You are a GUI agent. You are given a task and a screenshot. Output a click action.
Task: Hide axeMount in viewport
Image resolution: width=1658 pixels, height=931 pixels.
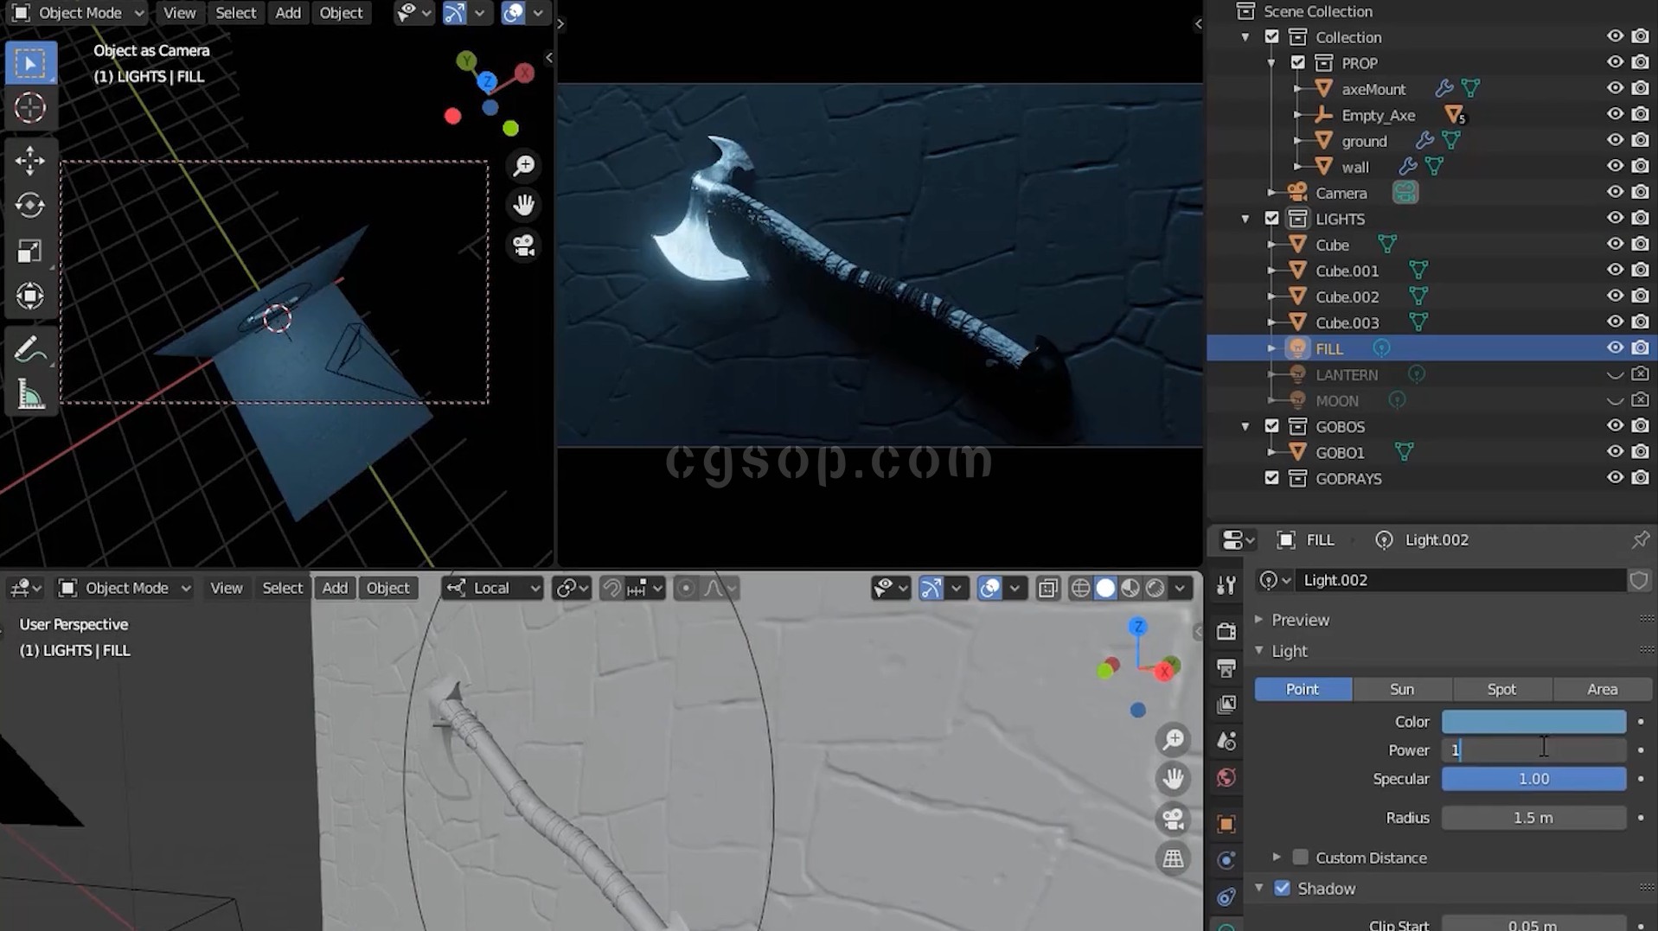tap(1615, 88)
